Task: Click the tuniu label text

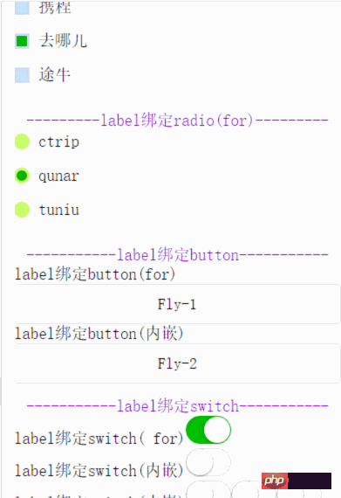Action: click(x=59, y=210)
